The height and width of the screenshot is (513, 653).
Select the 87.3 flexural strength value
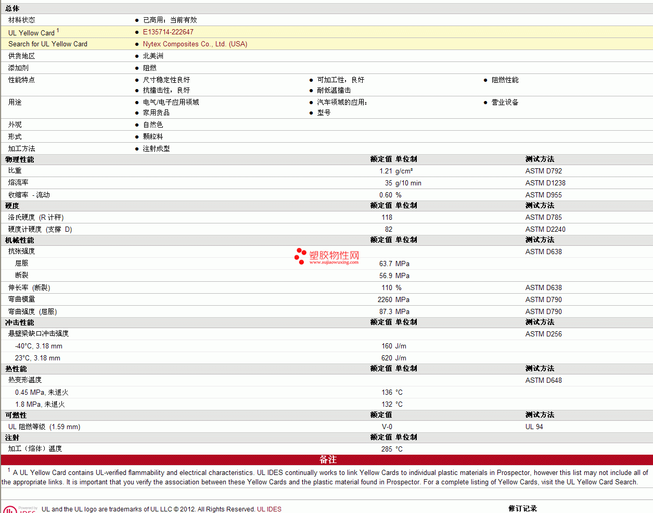pyautogui.click(x=386, y=311)
